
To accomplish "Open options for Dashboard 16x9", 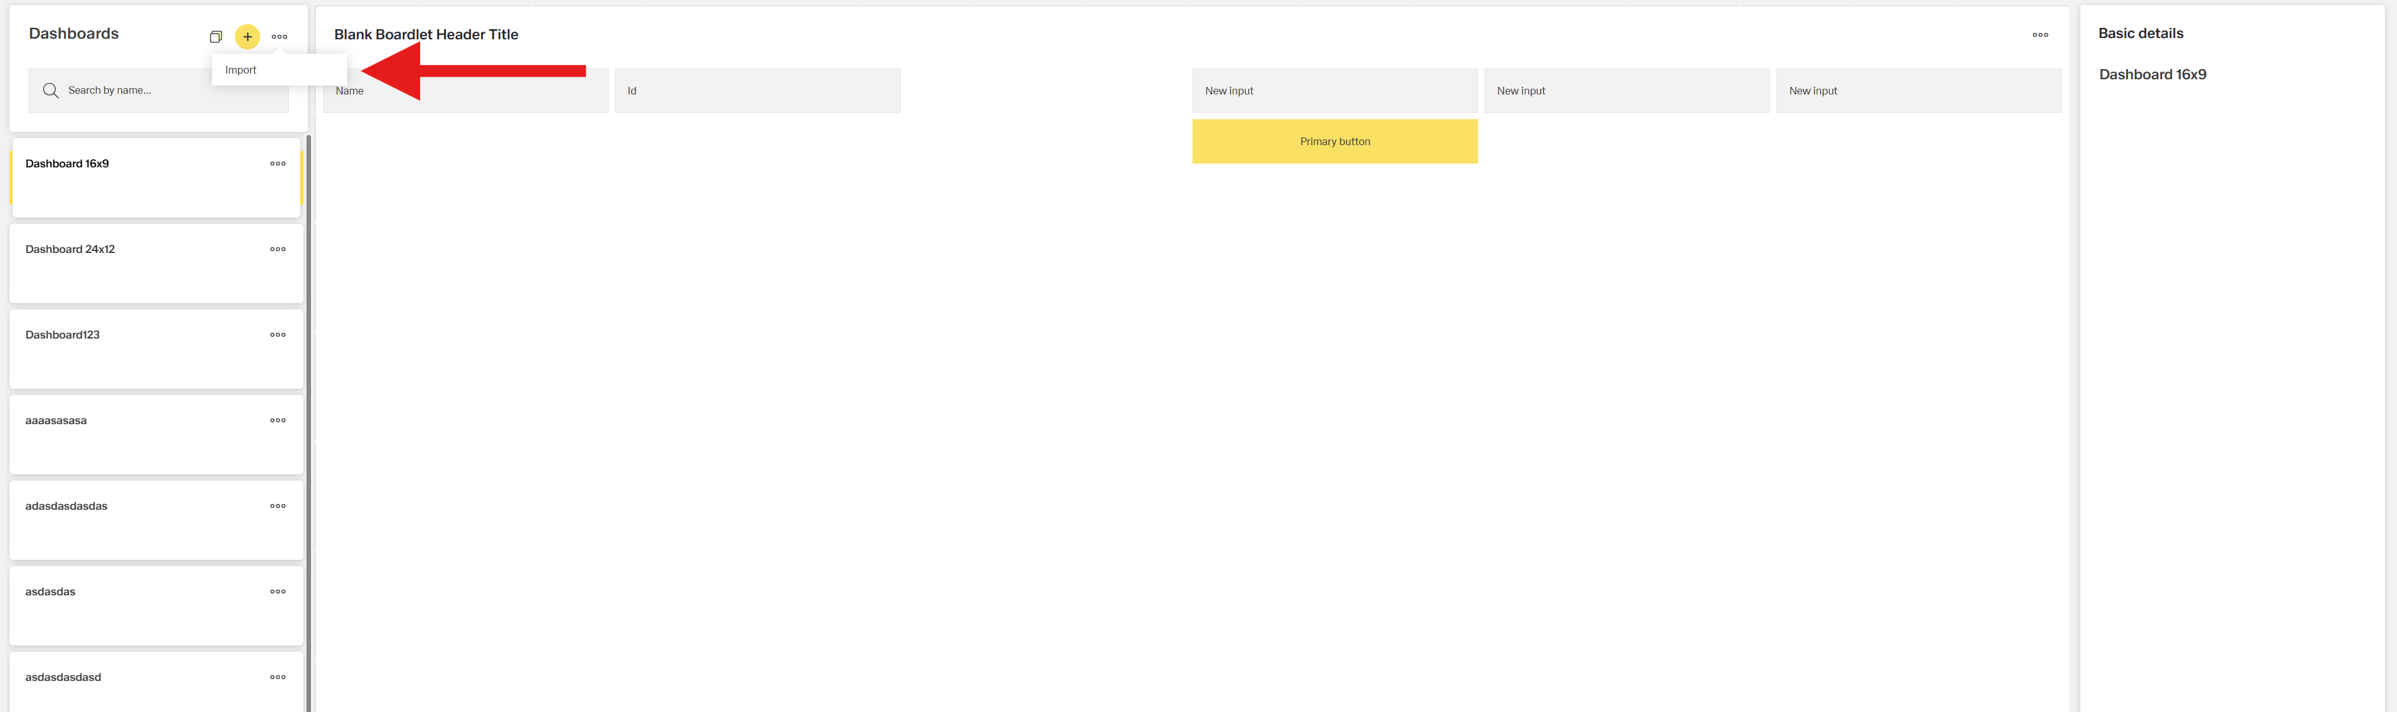I will [x=277, y=164].
